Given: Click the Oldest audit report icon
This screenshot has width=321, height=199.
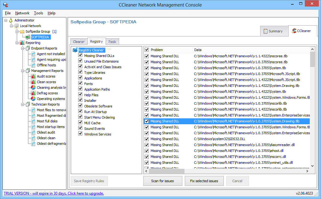Looking at the screenshot, I should click(33, 132).
